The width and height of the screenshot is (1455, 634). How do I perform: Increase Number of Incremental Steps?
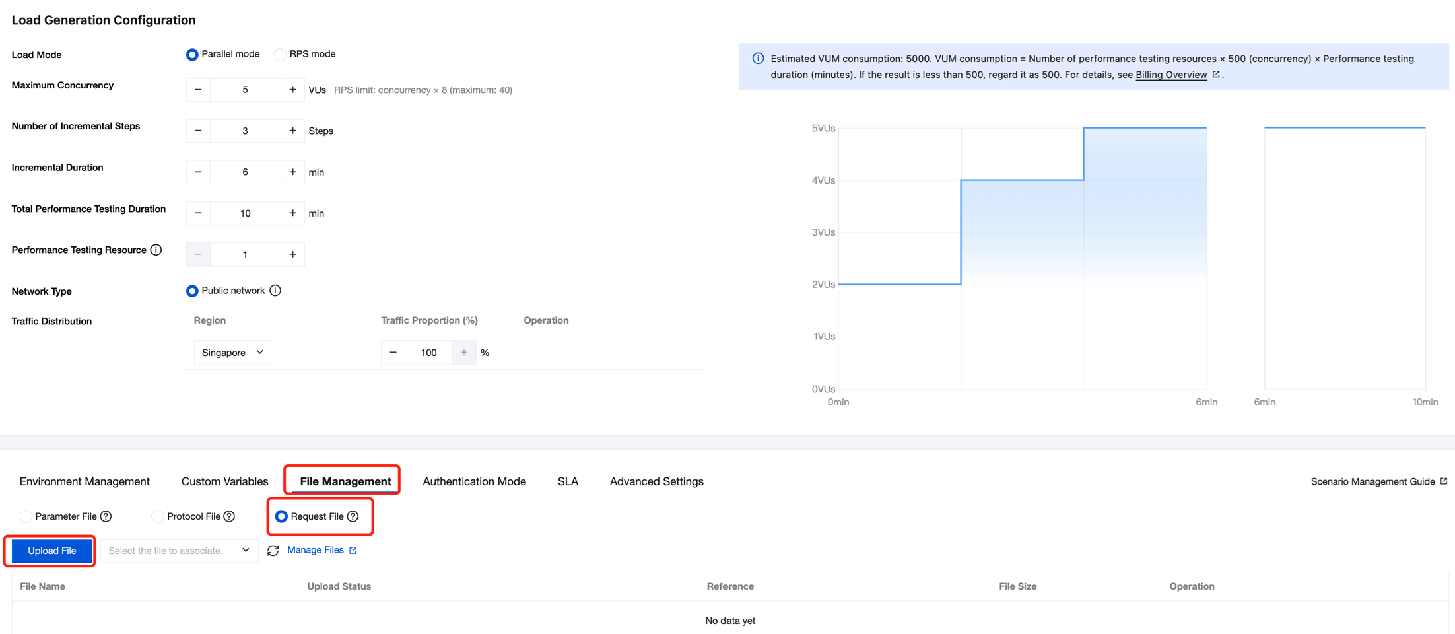pos(292,131)
